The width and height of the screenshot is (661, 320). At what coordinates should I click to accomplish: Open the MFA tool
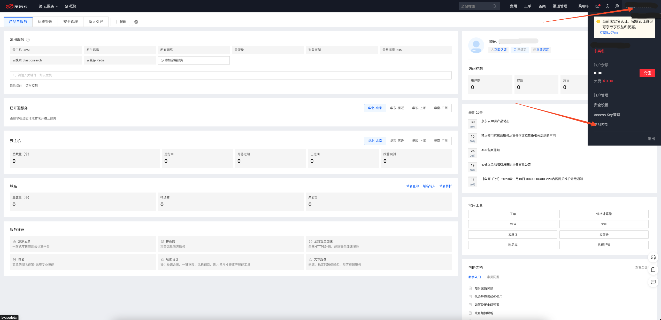click(513, 224)
